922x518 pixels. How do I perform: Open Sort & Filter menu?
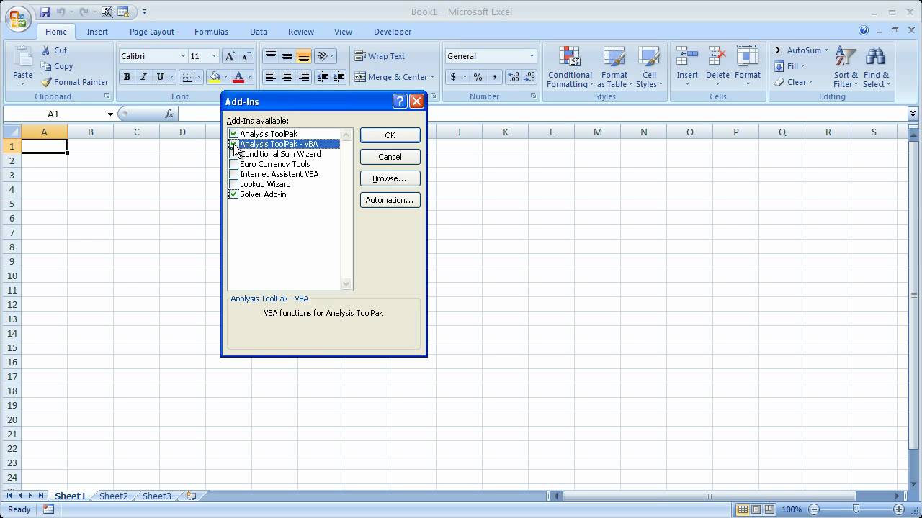tap(846, 68)
